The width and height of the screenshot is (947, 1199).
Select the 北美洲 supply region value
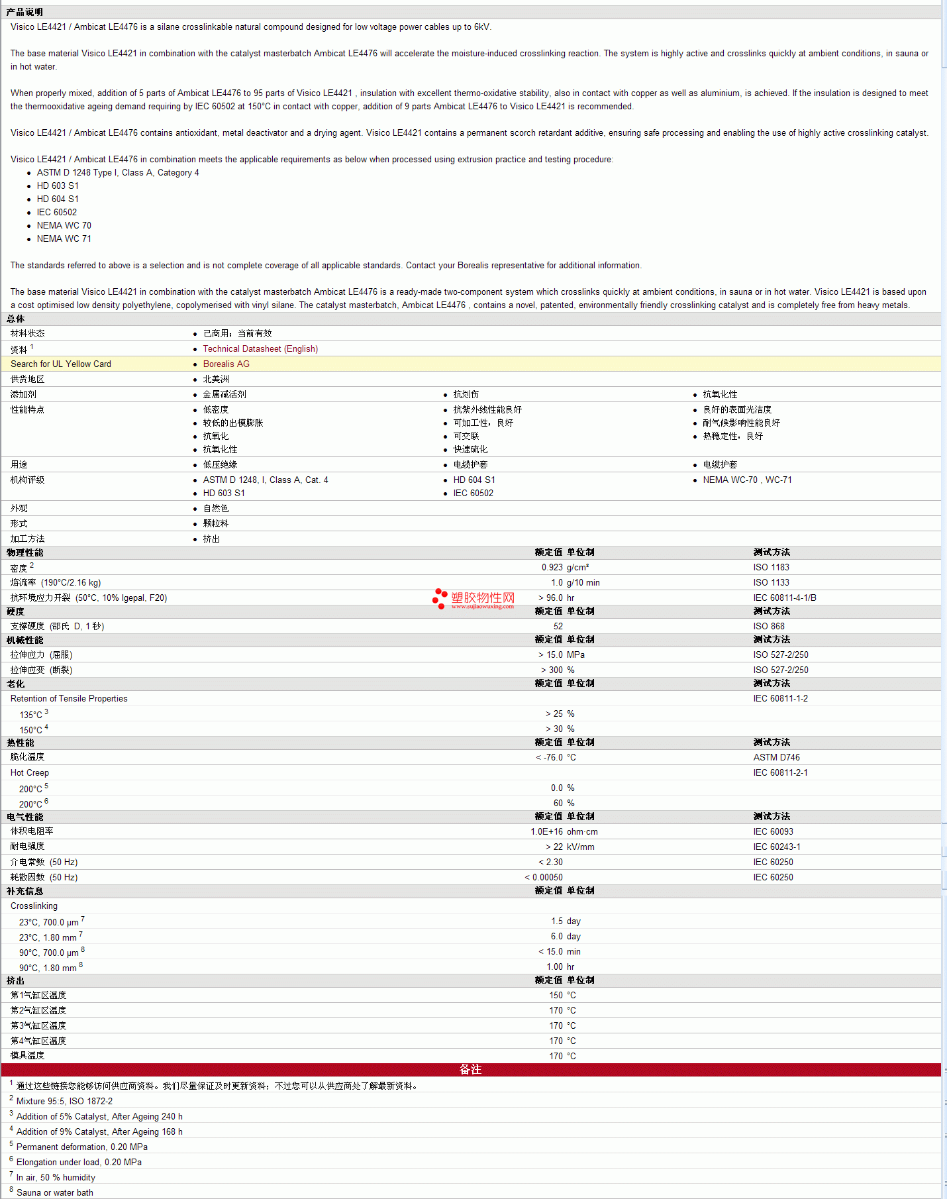point(216,379)
